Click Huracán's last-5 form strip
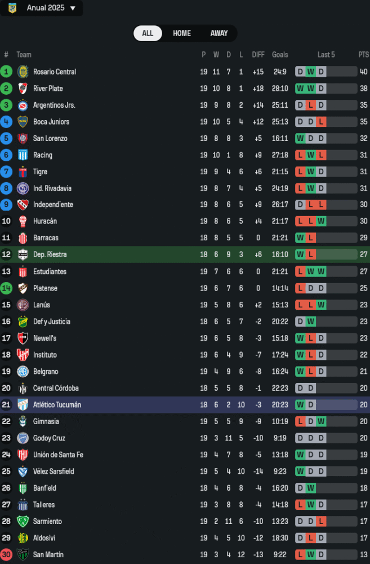 326,222
